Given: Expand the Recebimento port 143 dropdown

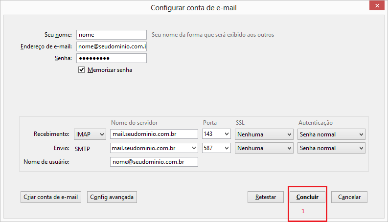Looking at the screenshot, I should 216,134.
